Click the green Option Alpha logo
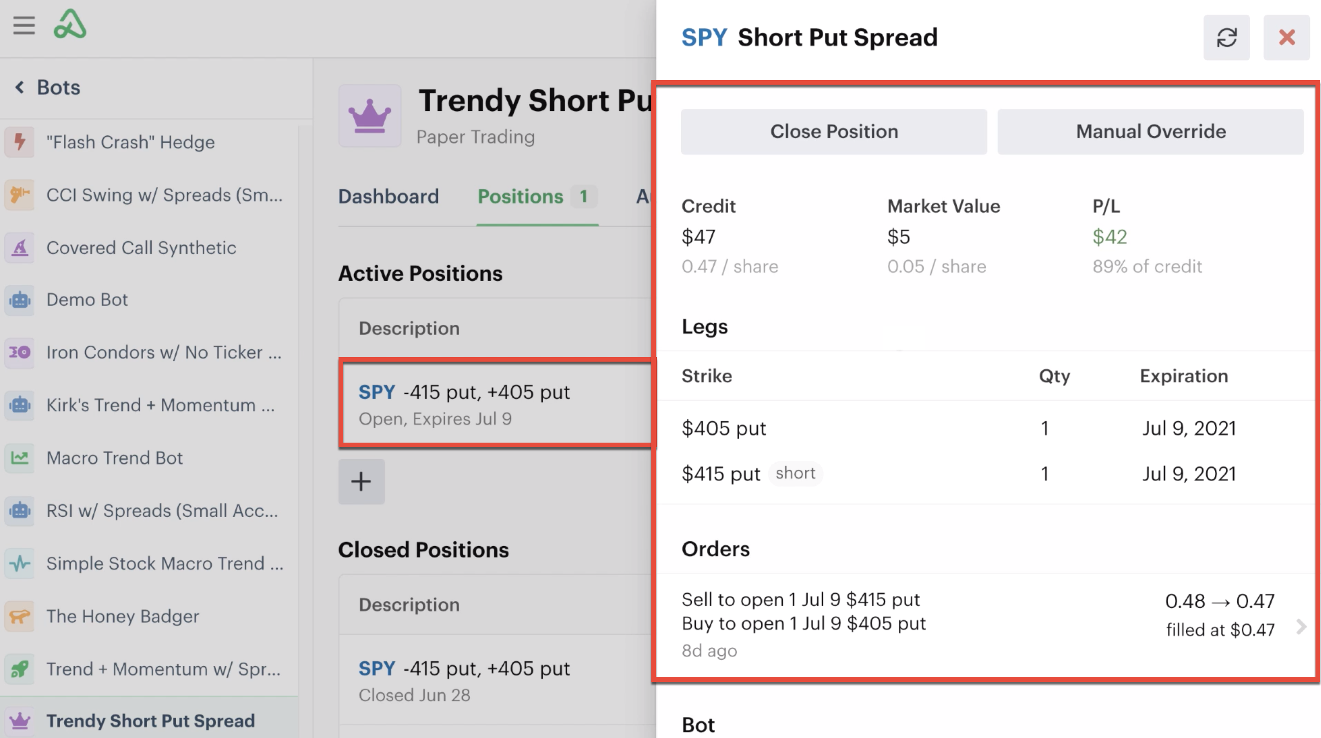Viewport: 1321px width, 738px height. [x=70, y=24]
